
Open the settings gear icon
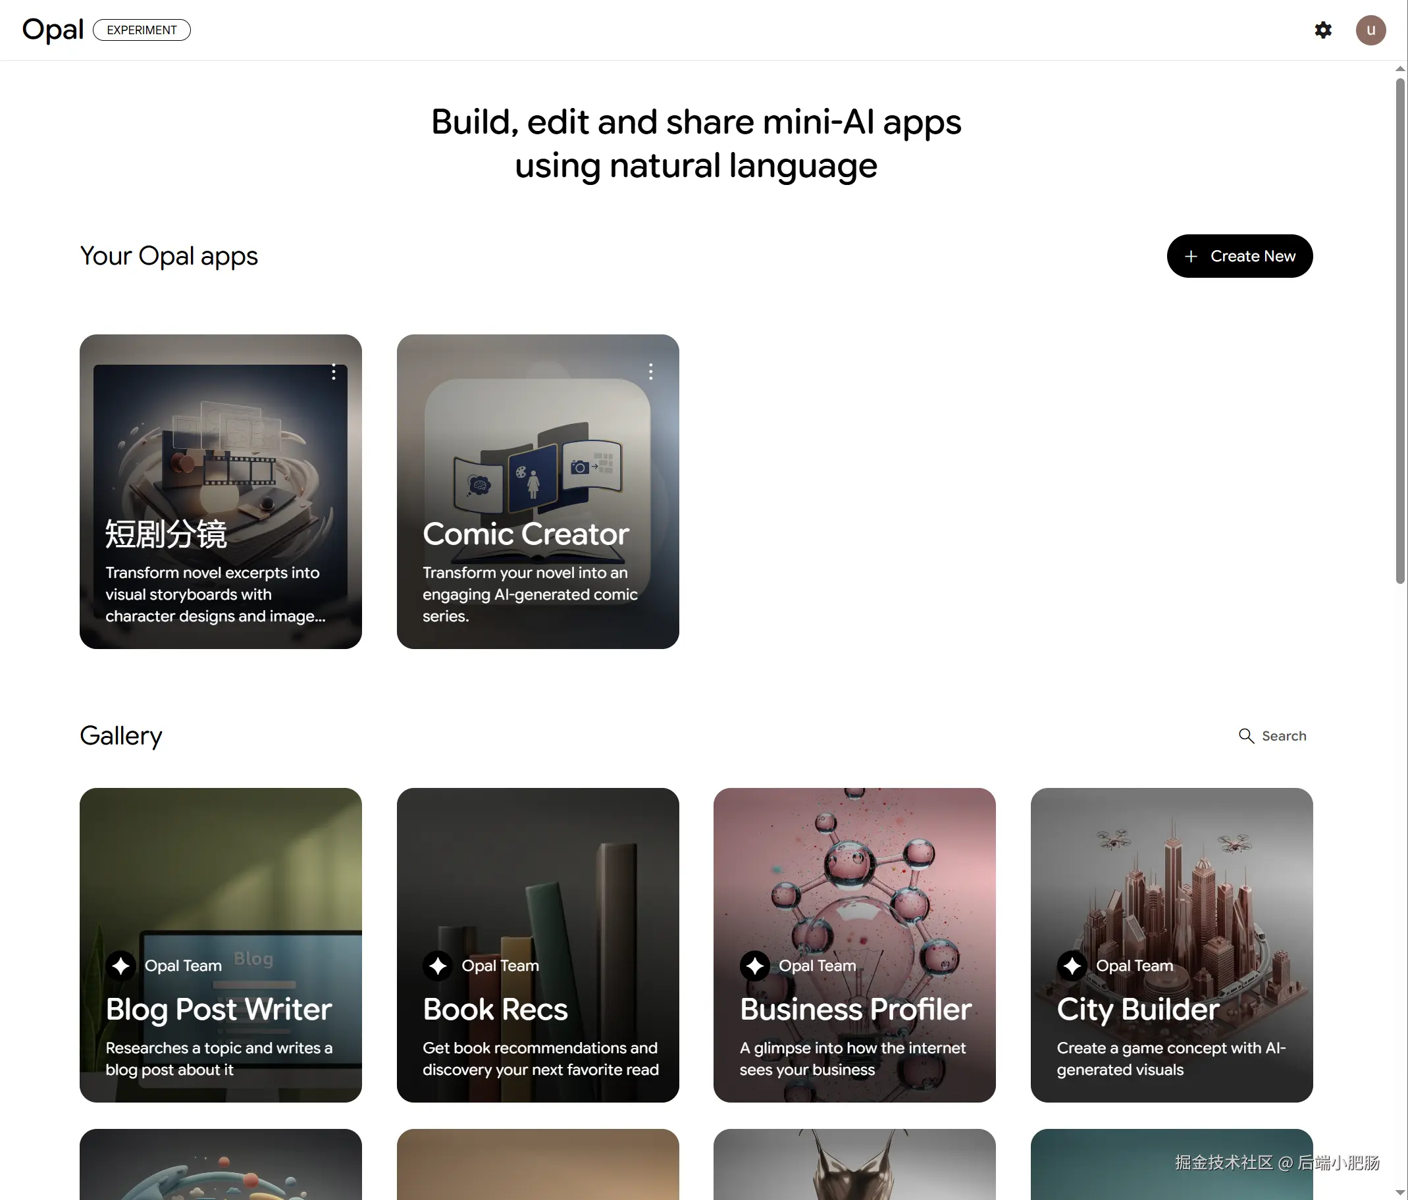click(1322, 30)
